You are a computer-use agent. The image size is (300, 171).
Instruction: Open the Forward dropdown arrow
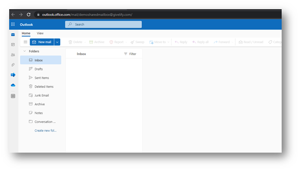coord(232,42)
